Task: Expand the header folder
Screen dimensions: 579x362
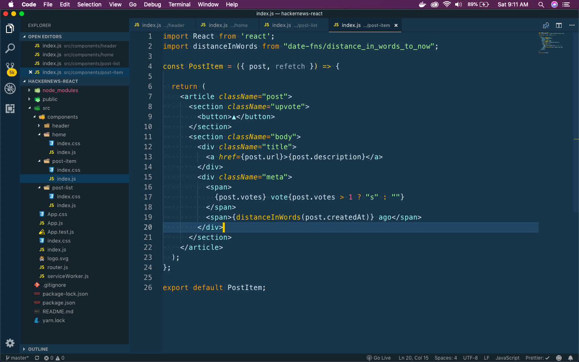Action: tap(74, 126)
